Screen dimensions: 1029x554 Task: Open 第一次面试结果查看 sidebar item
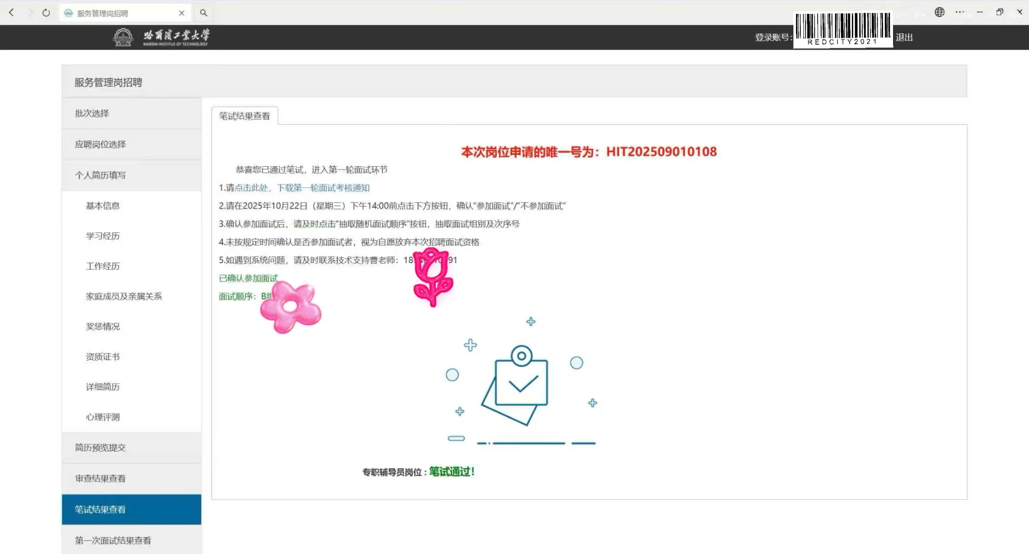(x=113, y=540)
